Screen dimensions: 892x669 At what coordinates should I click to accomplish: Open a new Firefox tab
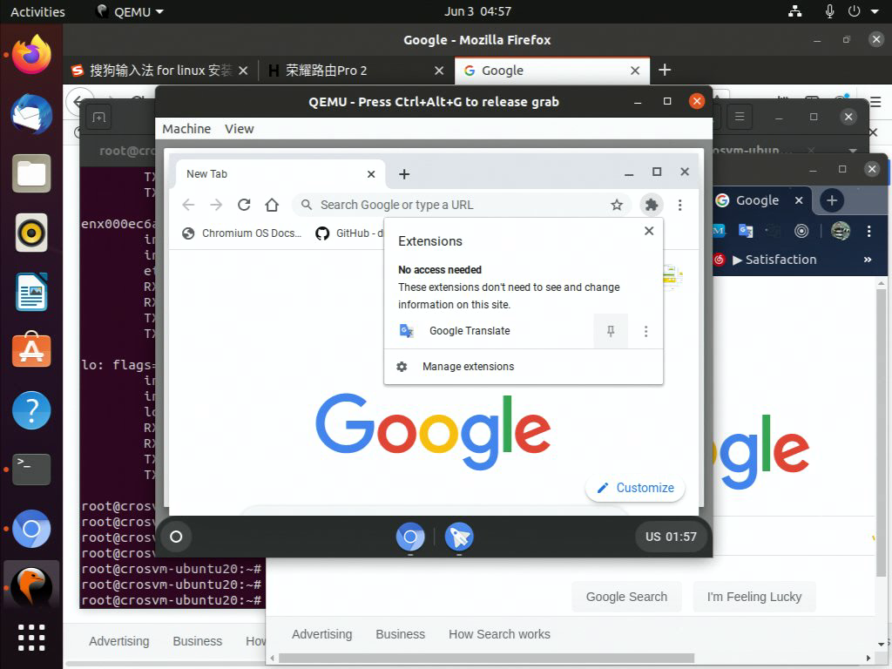click(x=665, y=70)
